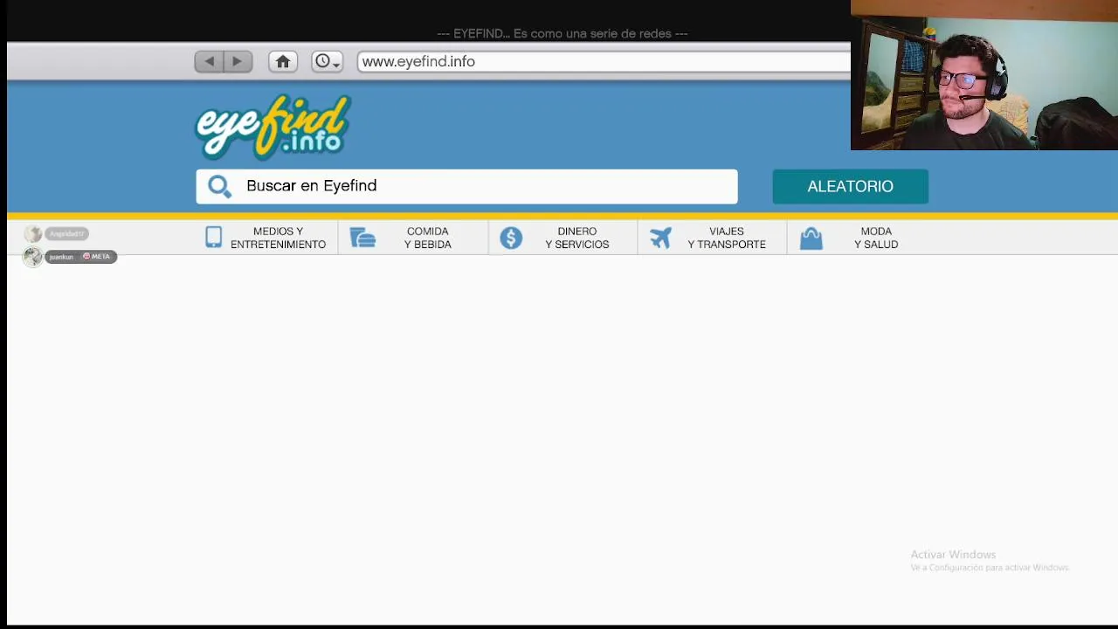Go back with the left arrow button
This screenshot has width=1118, height=629.
click(x=210, y=61)
